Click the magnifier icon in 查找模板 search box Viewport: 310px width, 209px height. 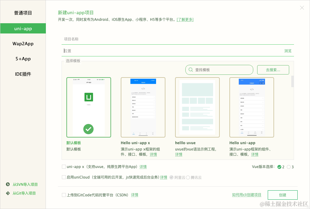190,70
